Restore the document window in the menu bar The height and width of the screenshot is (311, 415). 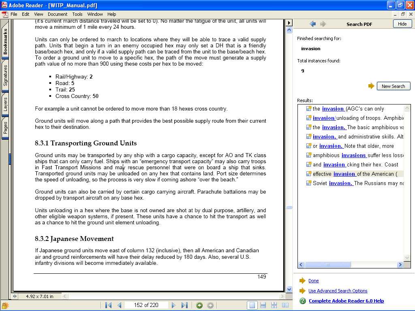pos(403,14)
